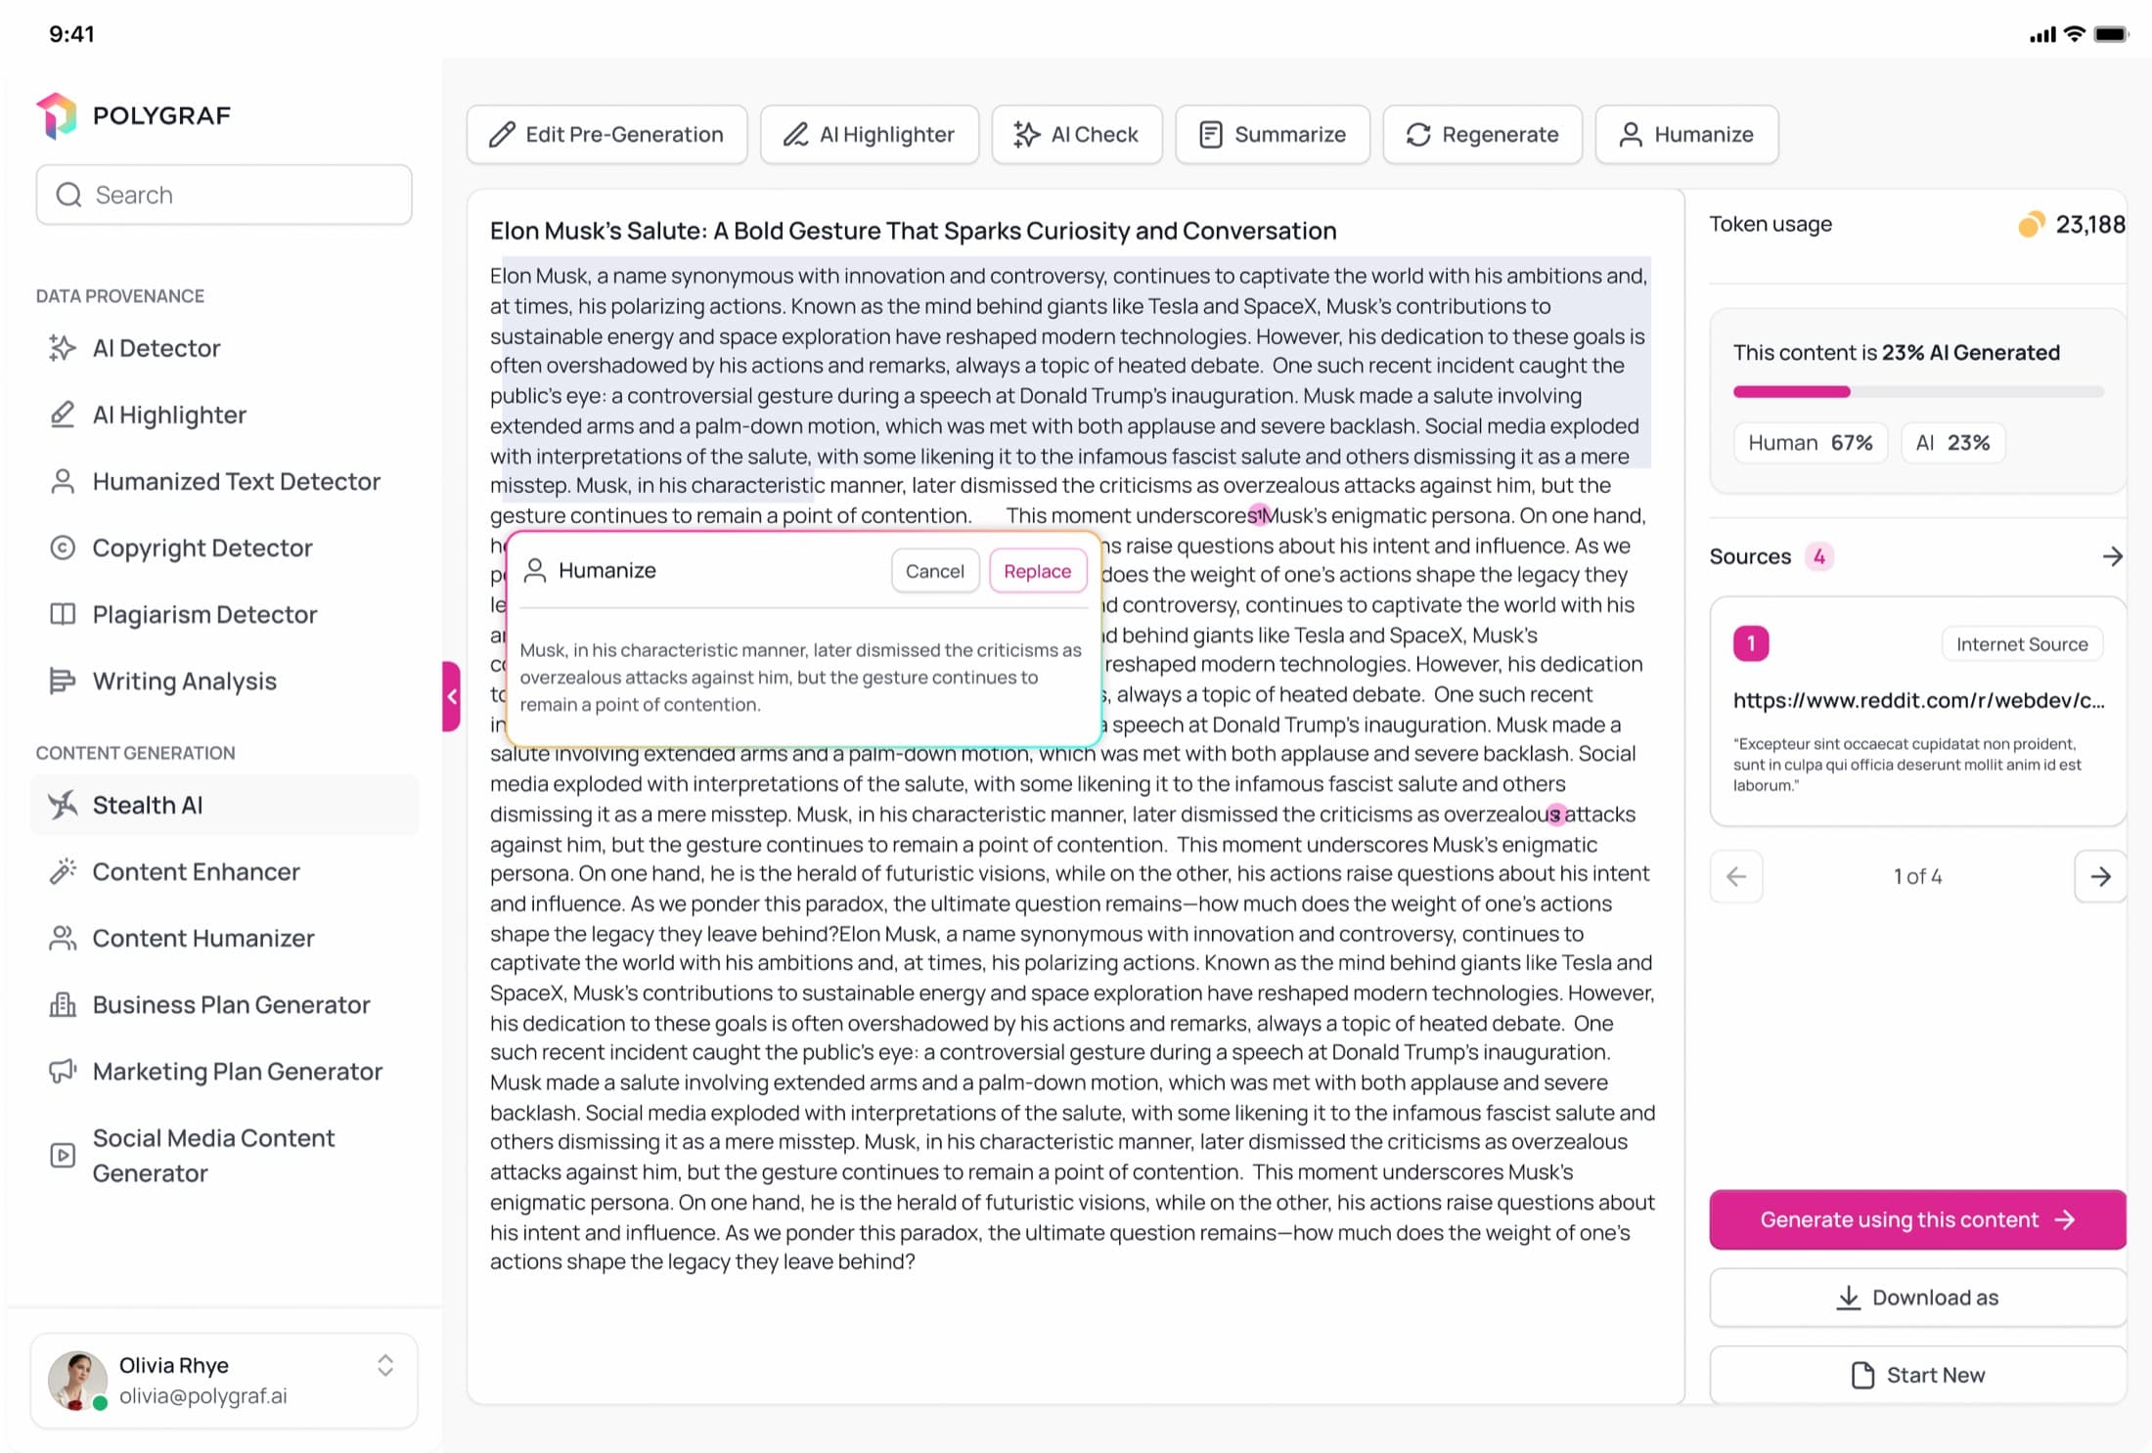This screenshot has width=2152, height=1453.
Task: Click the cellular signal icon
Action: [2042, 35]
